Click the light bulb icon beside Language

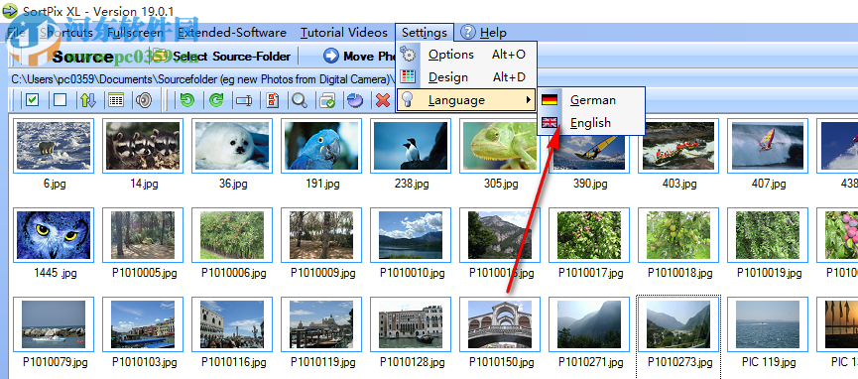(x=408, y=99)
